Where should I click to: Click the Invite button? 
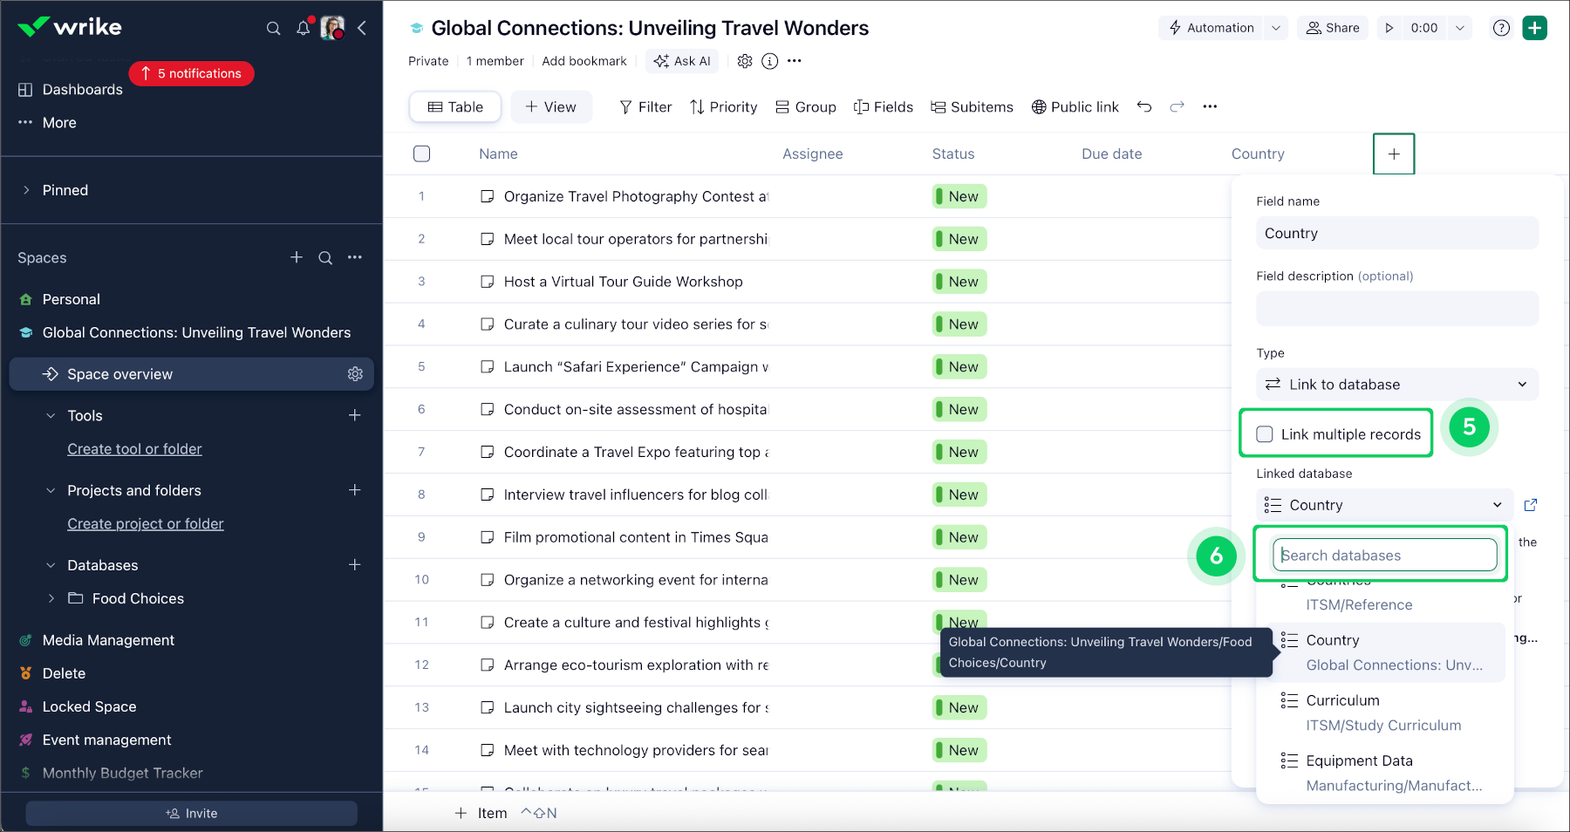pyautogui.click(x=191, y=813)
